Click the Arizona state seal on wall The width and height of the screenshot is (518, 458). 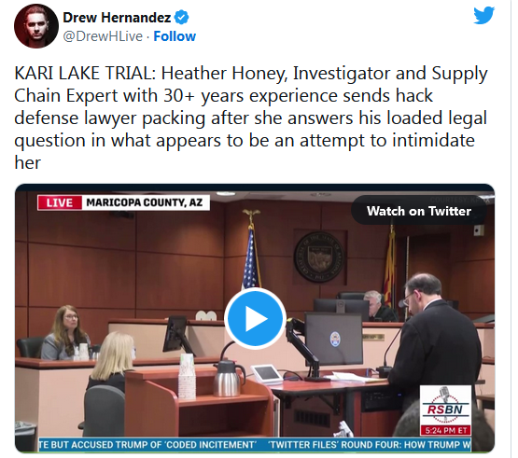[x=319, y=257]
